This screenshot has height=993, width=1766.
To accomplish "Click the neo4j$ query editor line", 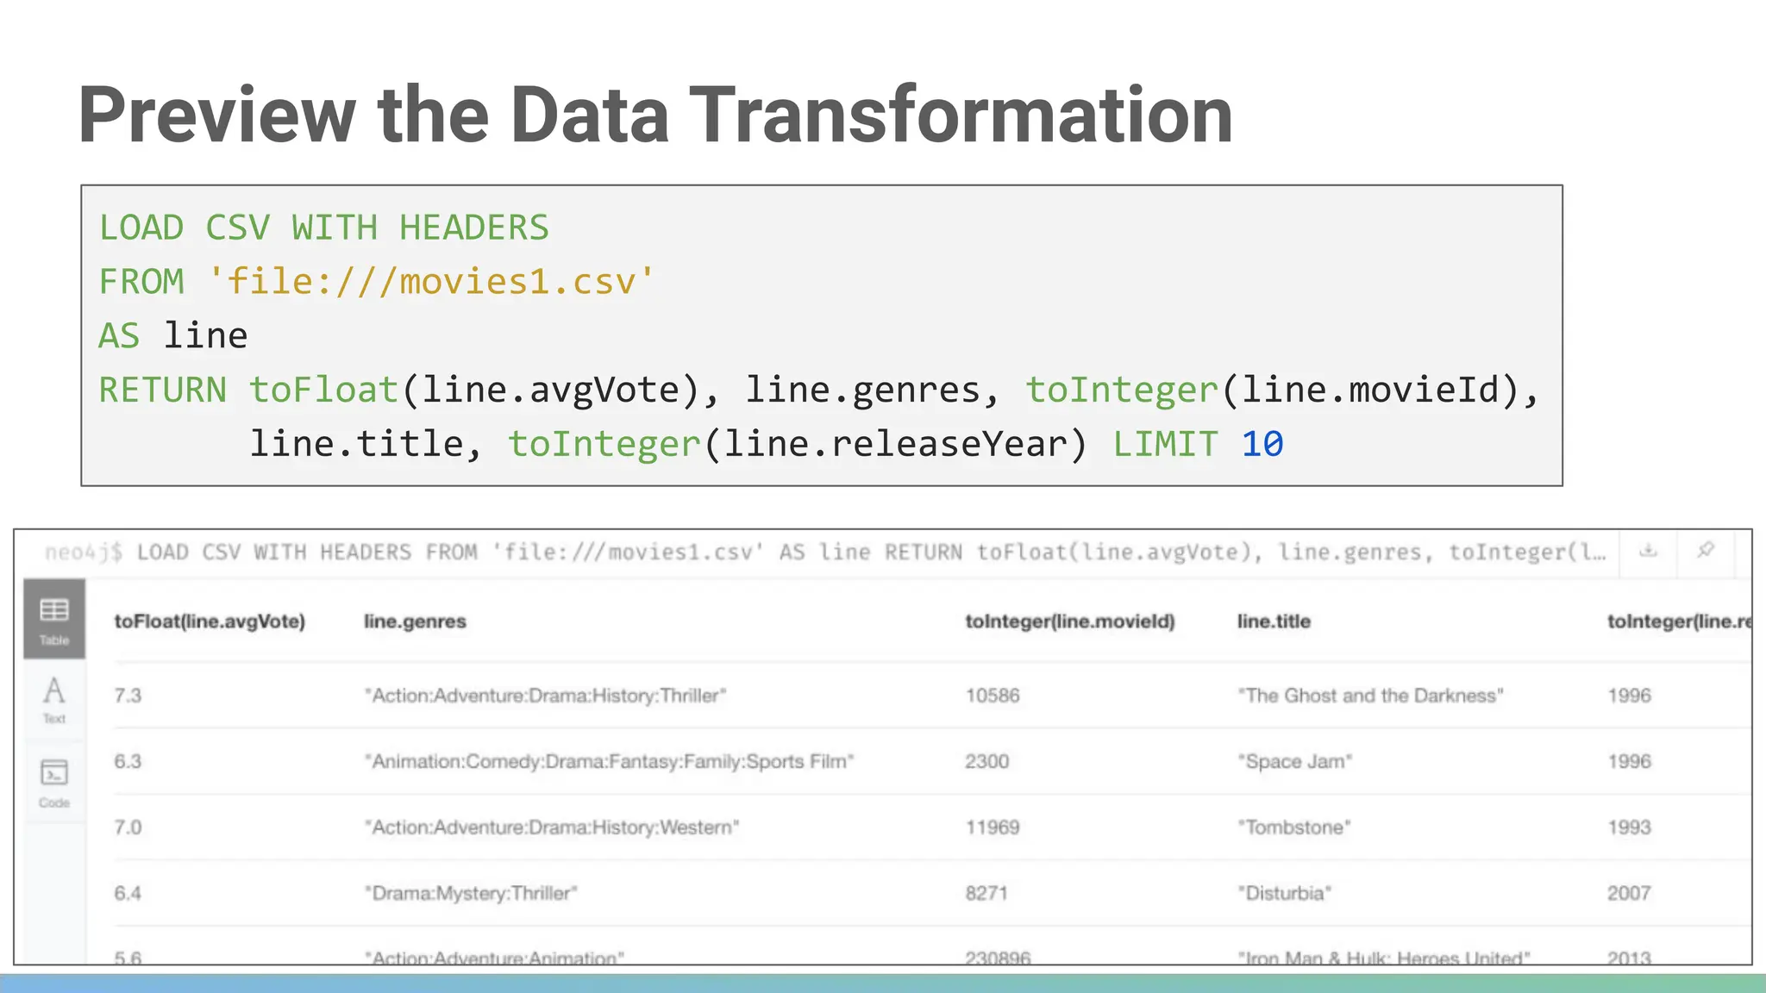I will coord(825,553).
